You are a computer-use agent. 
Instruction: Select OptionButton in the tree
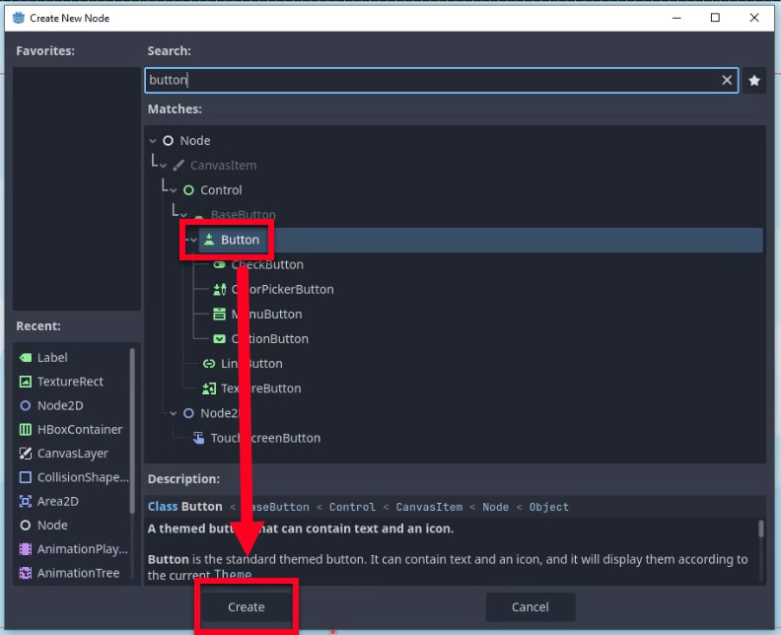point(269,339)
